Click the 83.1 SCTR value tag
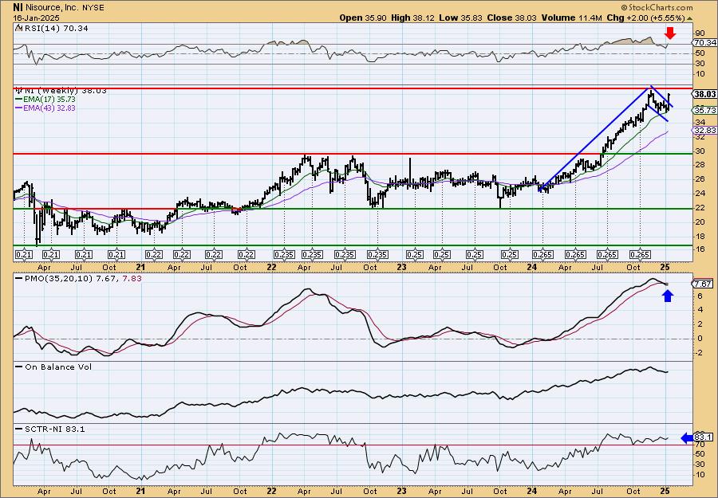 point(704,437)
